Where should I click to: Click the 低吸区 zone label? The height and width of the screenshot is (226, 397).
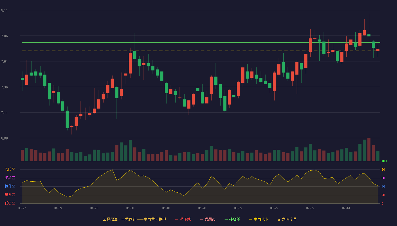(10, 203)
